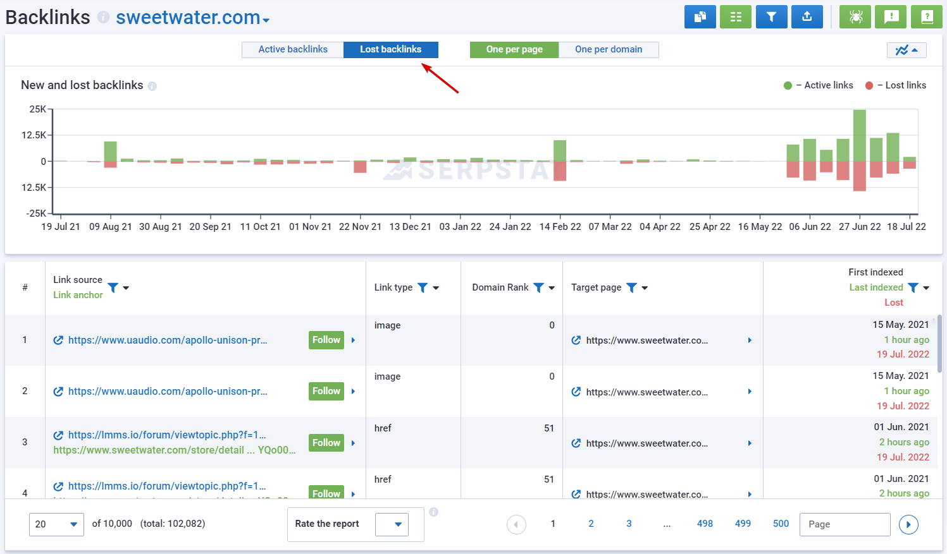947x554 pixels.
Task: Expand row 2 target page arrow
Action: click(750, 392)
